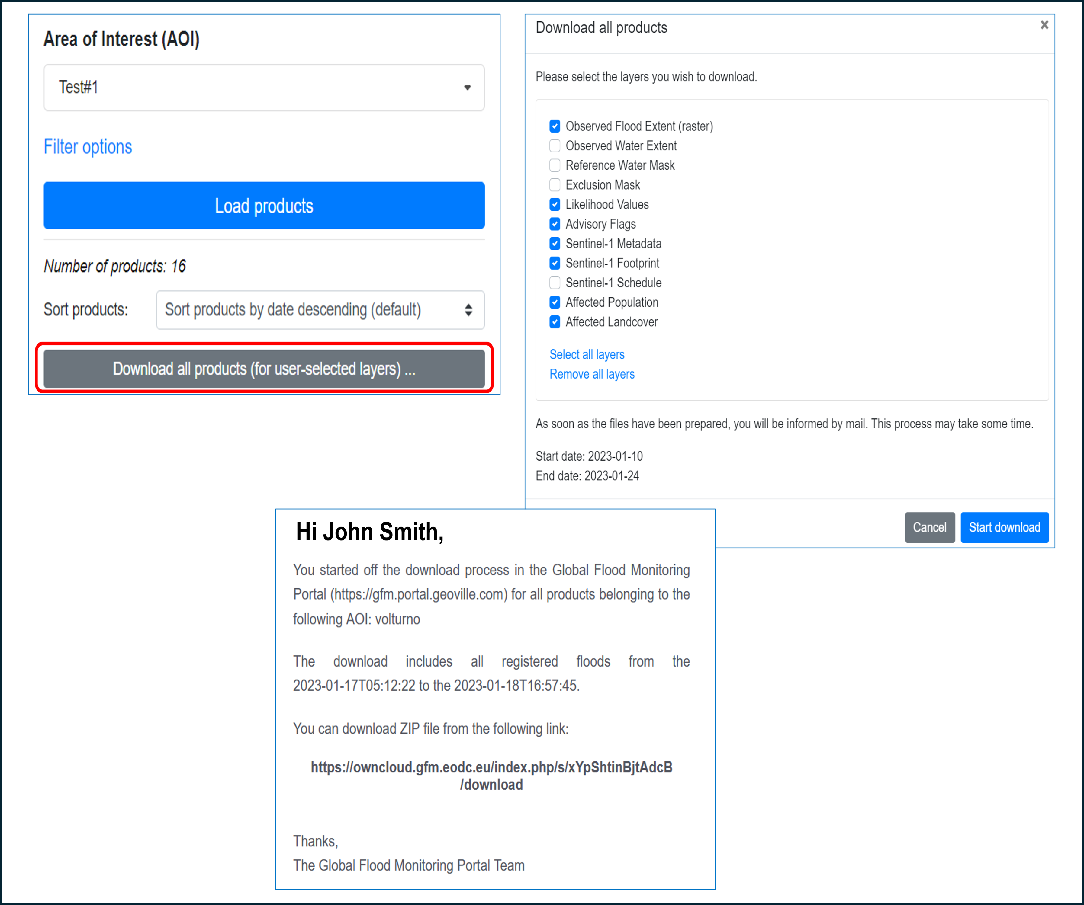Click the Load products button
The width and height of the screenshot is (1084, 905).
[x=264, y=205]
